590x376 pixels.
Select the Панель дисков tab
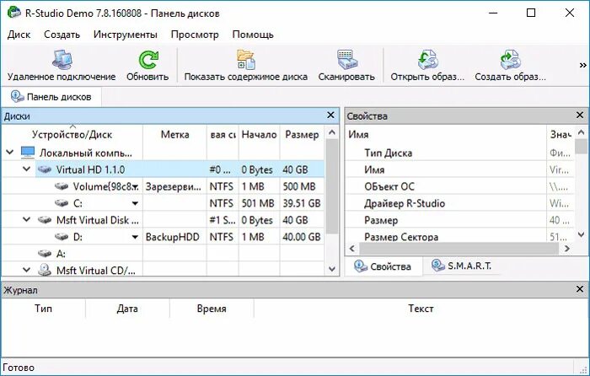51,97
